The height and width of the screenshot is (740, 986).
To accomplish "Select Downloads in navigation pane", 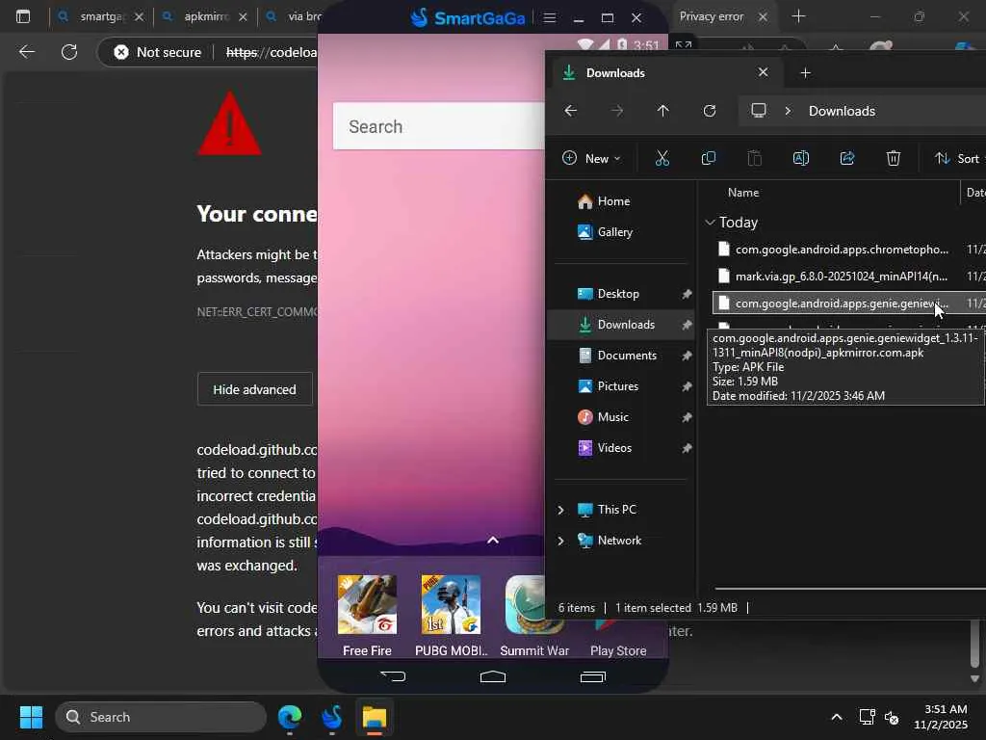I will click(x=623, y=325).
